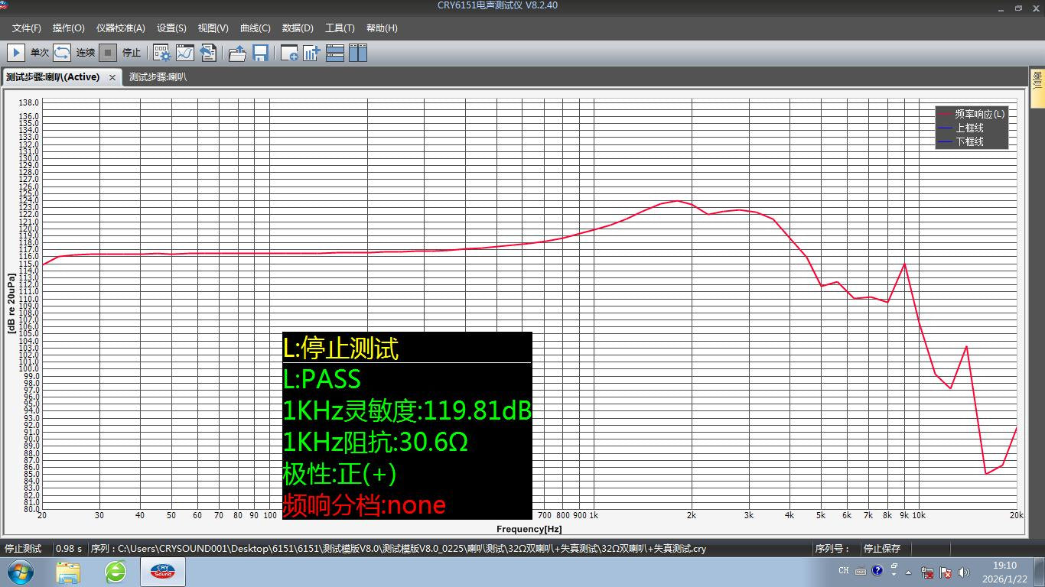Click the add chart toolbar icon
This screenshot has height=587, width=1045.
pos(311,53)
